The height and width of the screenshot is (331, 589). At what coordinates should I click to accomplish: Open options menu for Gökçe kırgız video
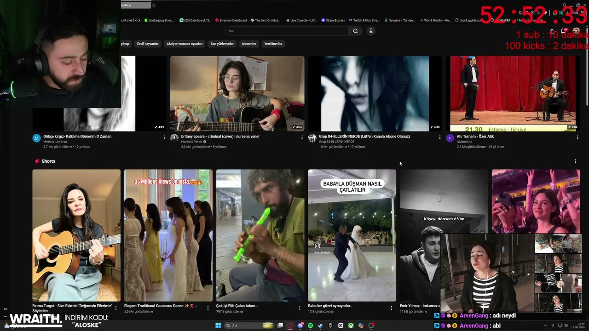point(164,137)
